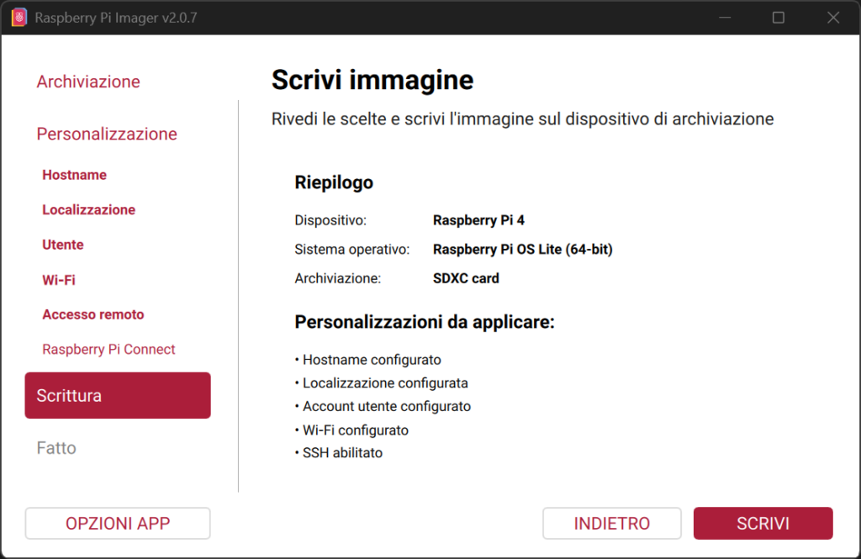Click the Raspberry Pi 4 device value
This screenshot has width=861, height=559.
(478, 220)
